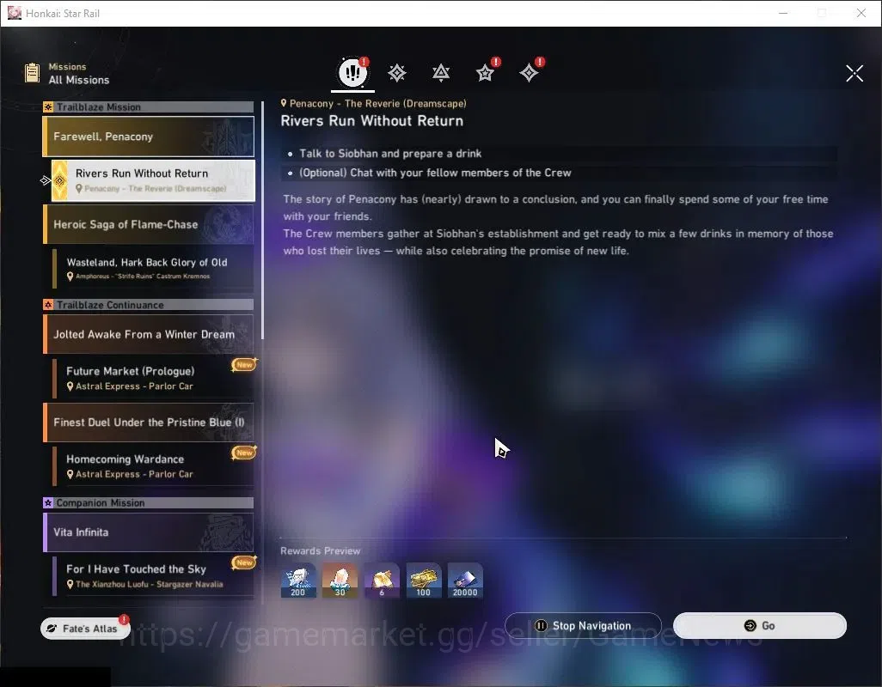
Task: Click the Go button
Action: [x=759, y=626]
